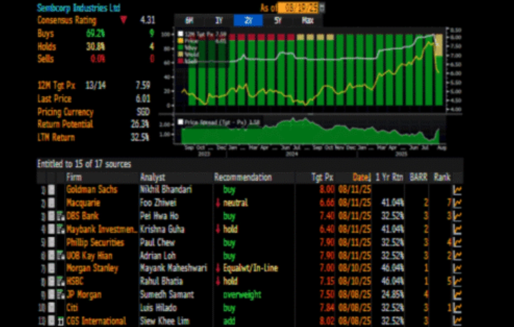Open the chart icon for JP Morgan row
This screenshot has height=327, width=514.
pos(457,295)
